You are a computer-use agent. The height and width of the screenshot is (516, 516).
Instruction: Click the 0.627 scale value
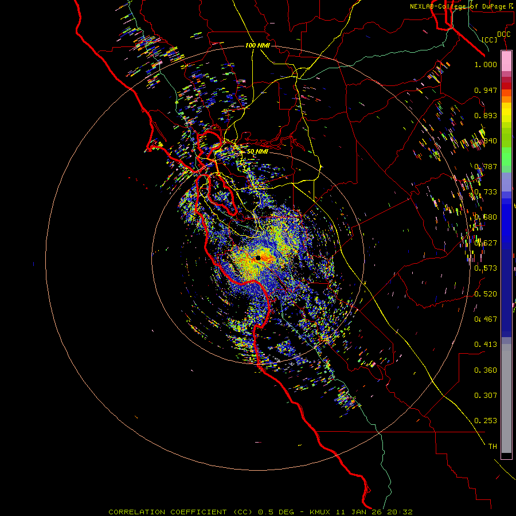click(486, 243)
